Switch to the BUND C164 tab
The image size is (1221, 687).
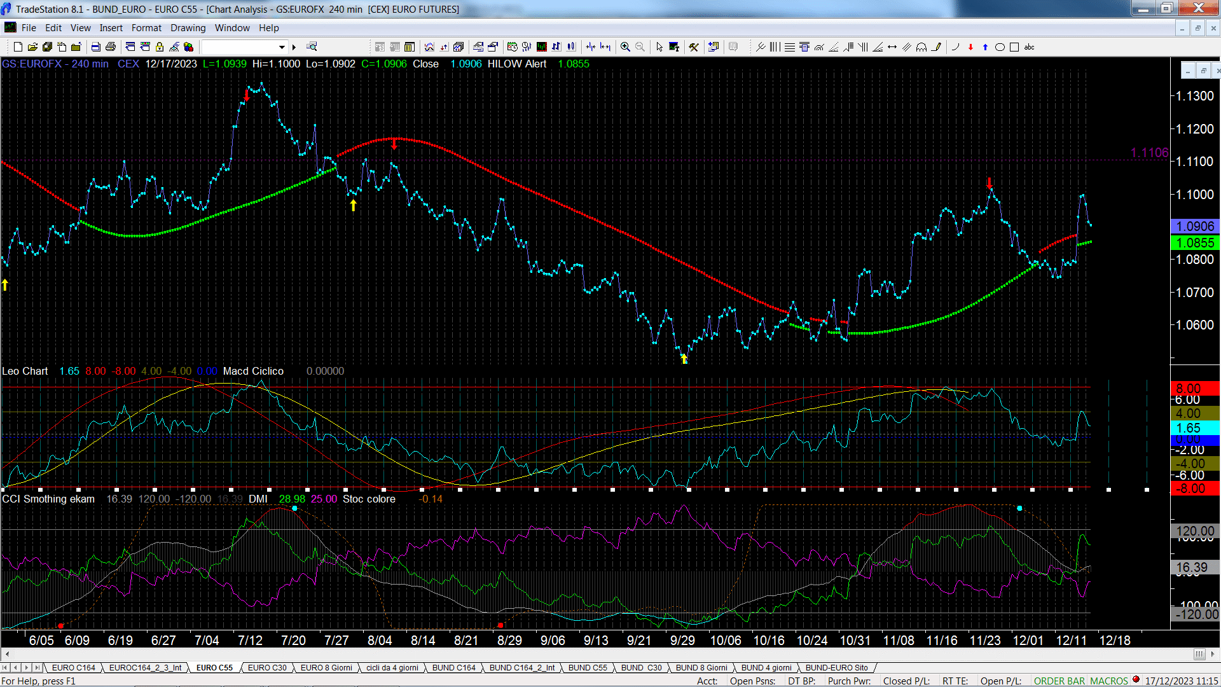coord(454,668)
